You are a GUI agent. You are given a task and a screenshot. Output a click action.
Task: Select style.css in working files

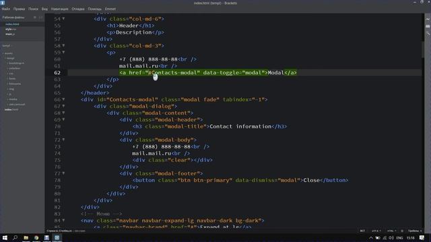point(11,29)
